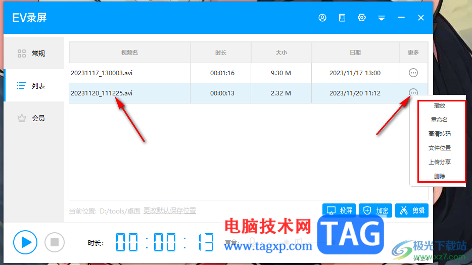Image resolution: width=472 pixels, height=265 pixels.
Task: Click the 加密 button
Action: point(375,210)
